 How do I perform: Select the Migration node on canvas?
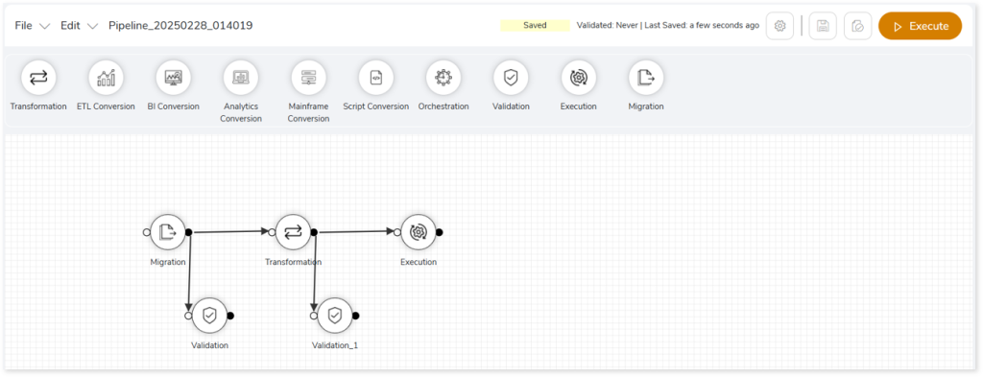pos(167,232)
